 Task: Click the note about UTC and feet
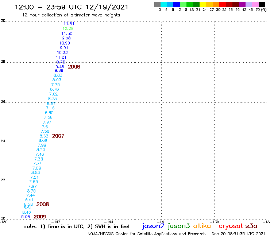coord(77,226)
